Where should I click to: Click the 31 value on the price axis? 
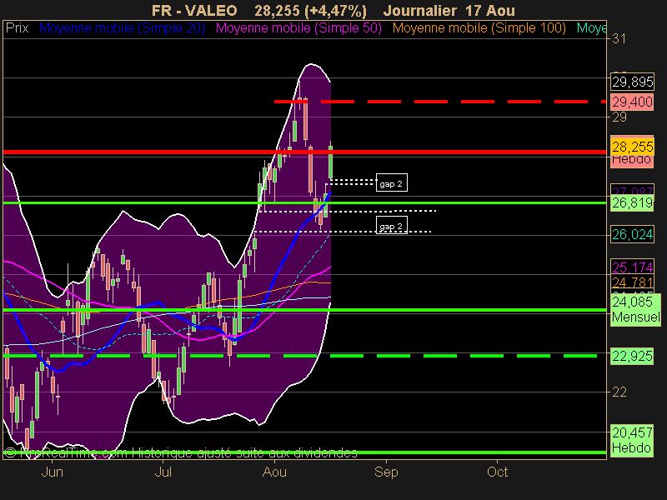[619, 39]
